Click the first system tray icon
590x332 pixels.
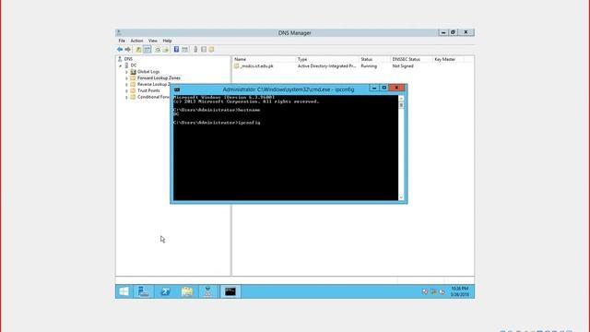tap(425, 291)
